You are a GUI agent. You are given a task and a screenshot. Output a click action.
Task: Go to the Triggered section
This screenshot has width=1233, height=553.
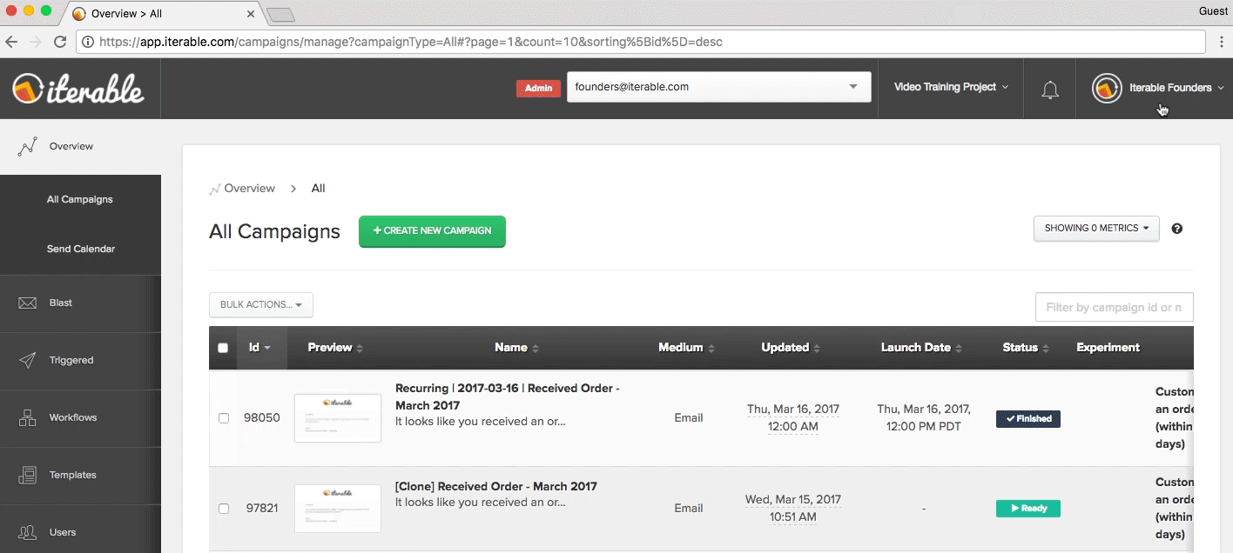pyautogui.click(x=80, y=360)
